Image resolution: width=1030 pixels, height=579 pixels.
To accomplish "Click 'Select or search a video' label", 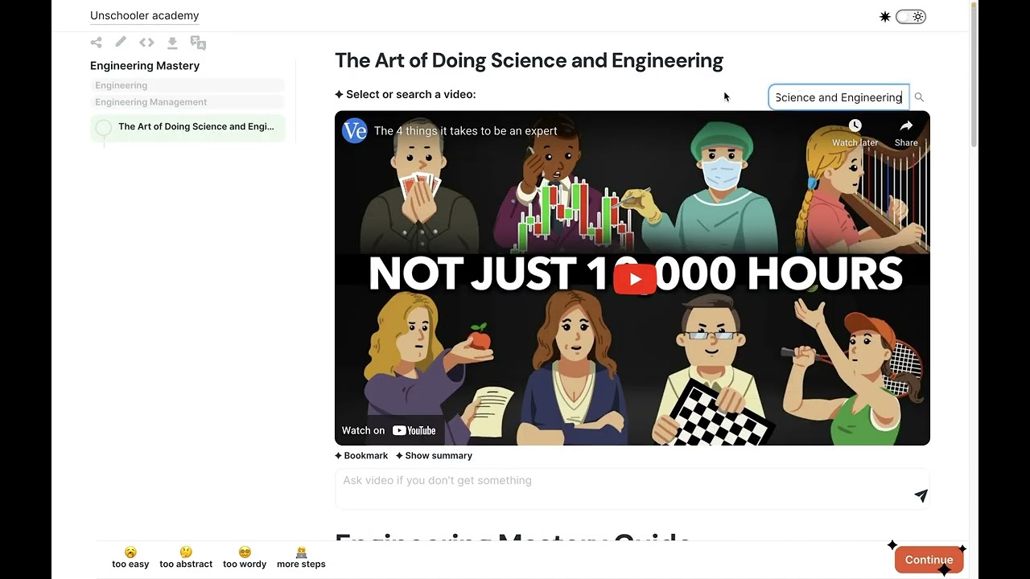I will (406, 94).
